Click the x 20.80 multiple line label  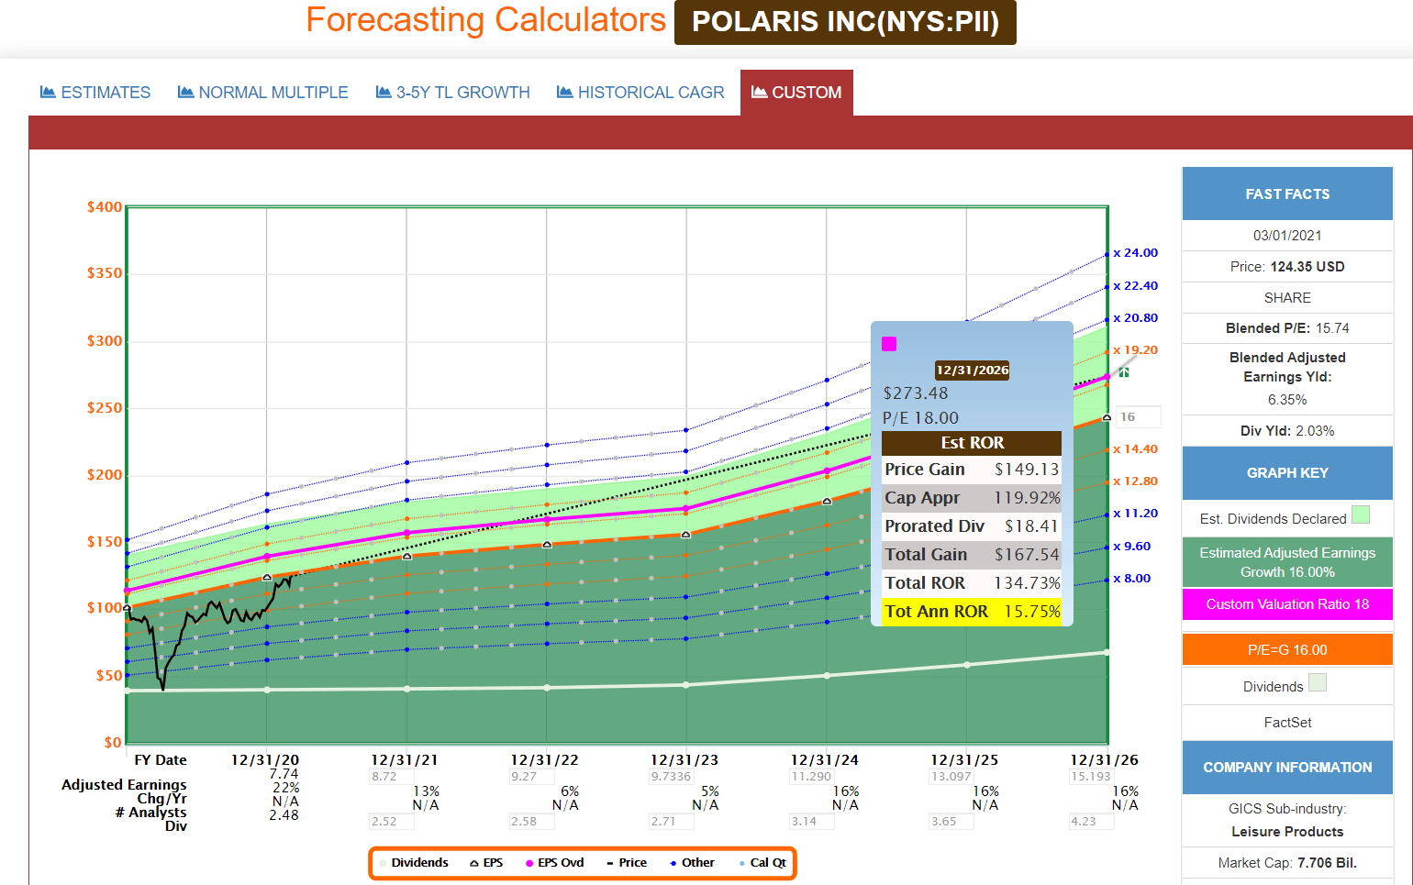click(x=1136, y=318)
